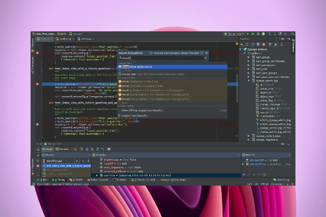Open the Terminal tool window
The width and height of the screenshot is (326, 217).
[119, 180]
